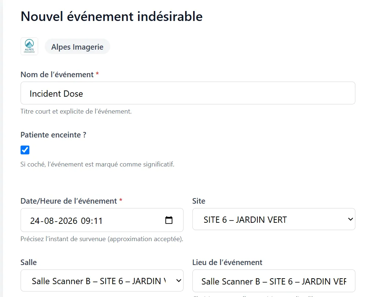
Task: Select the Alpes Imagerie organization chip
Action: pyautogui.click(x=77, y=47)
